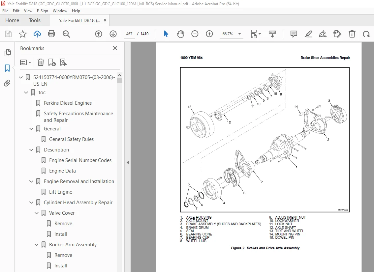The width and height of the screenshot is (374, 272).
Task: Collapse Cylinder Head Assembly Repair bookmark
Action: (31, 203)
